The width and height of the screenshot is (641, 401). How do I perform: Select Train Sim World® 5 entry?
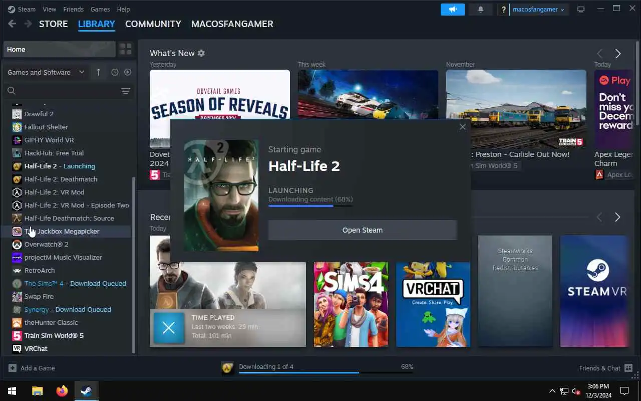pyautogui.click(x=68, y=335)
